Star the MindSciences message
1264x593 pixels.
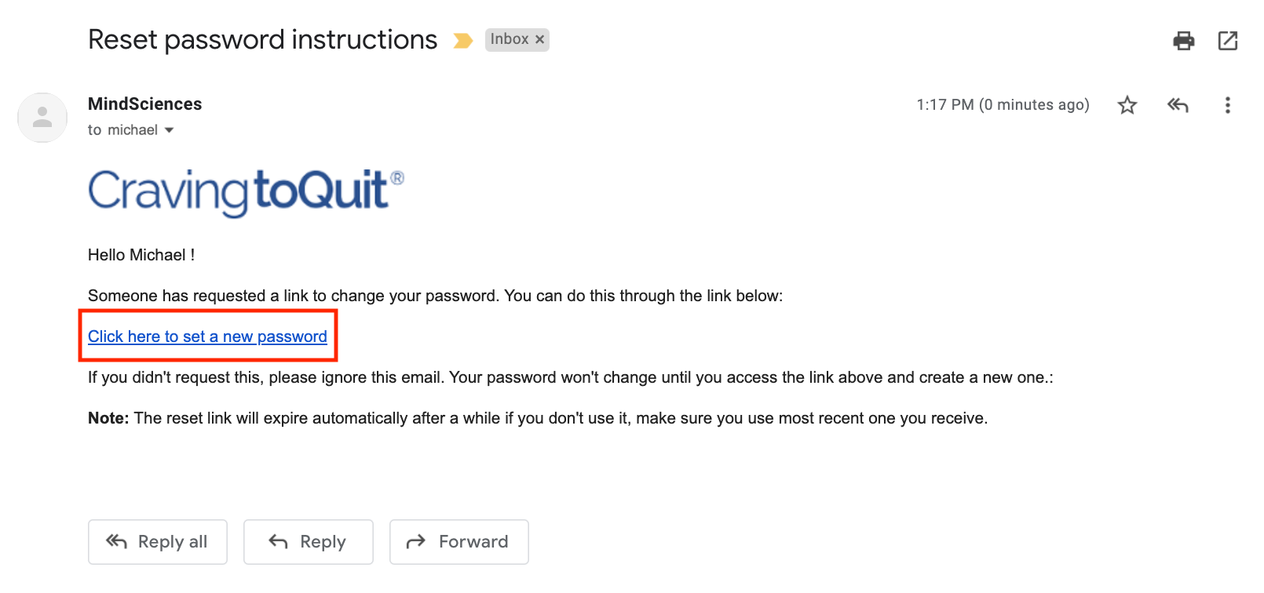(x=1127, y=105)
